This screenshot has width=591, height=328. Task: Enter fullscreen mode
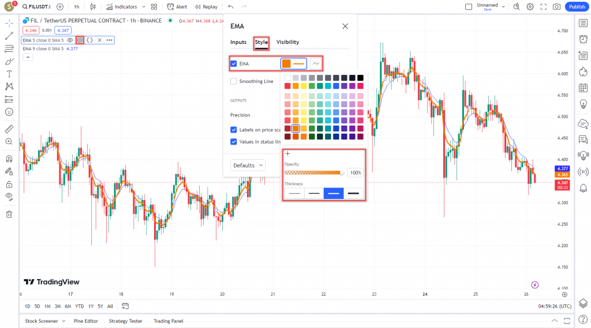click(x=544, y=7)
